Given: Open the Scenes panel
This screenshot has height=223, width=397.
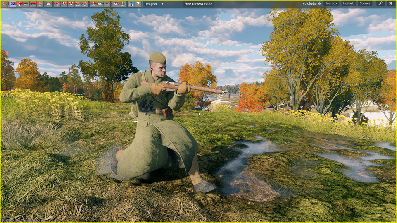Looking at the screenshot, I should pyautogui.click(x=364, y=3).
